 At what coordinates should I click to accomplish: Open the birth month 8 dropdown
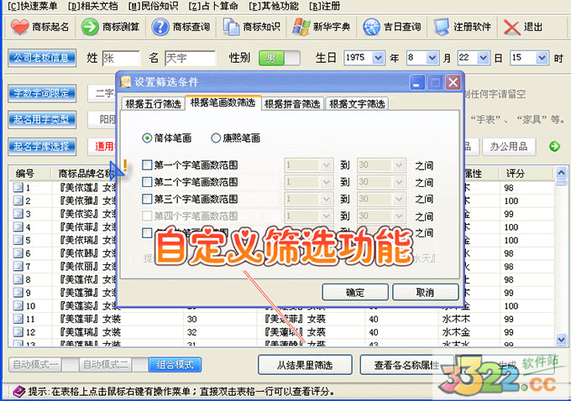432,58
